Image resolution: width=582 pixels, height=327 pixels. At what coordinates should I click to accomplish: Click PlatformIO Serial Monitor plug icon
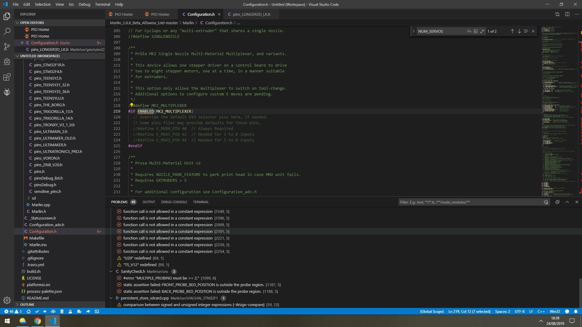point(88,311)
